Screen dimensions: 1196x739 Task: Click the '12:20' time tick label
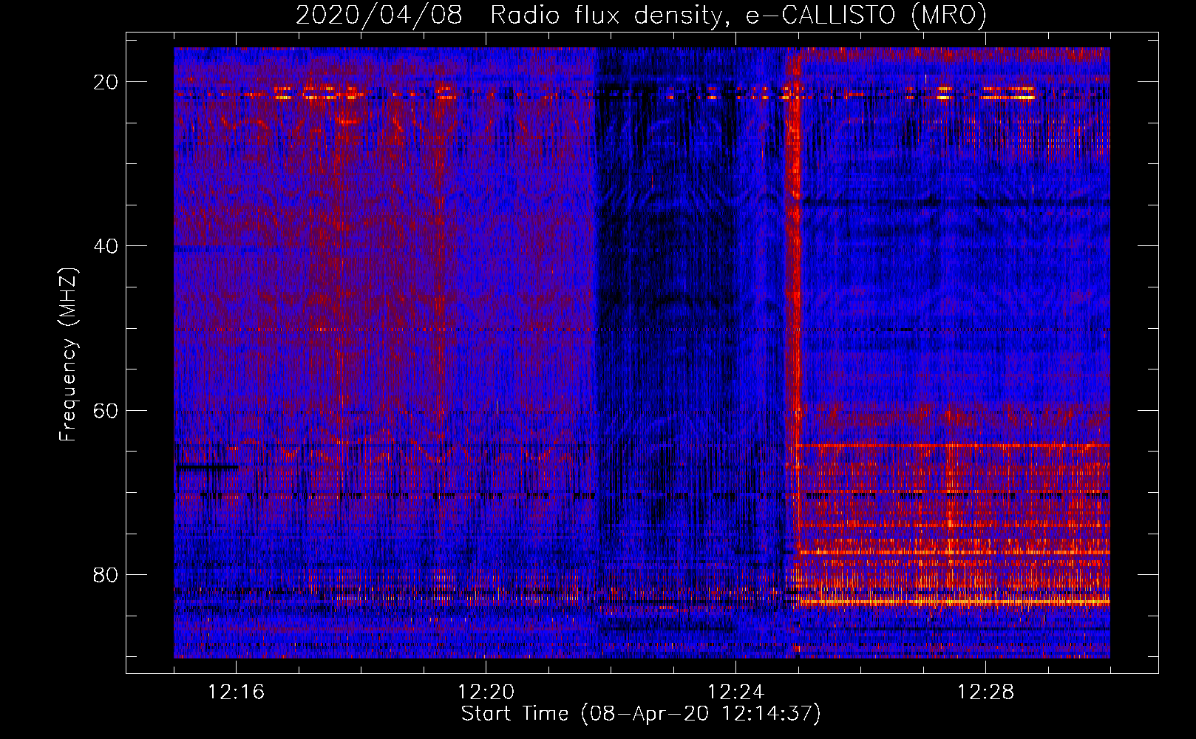point(486,692)
